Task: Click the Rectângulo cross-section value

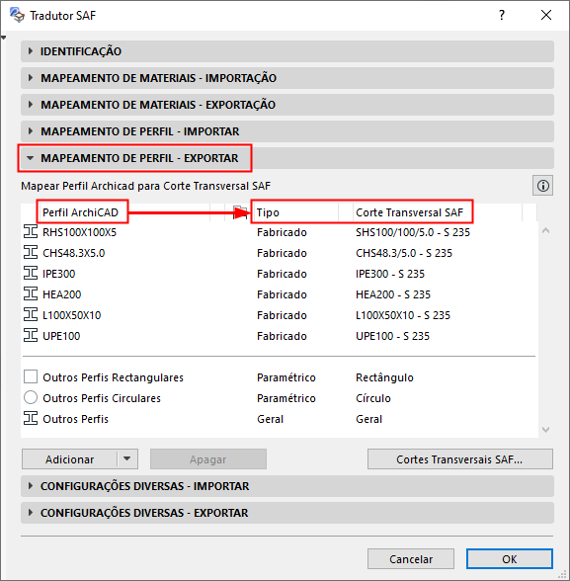Action: (x=384, y=377)
